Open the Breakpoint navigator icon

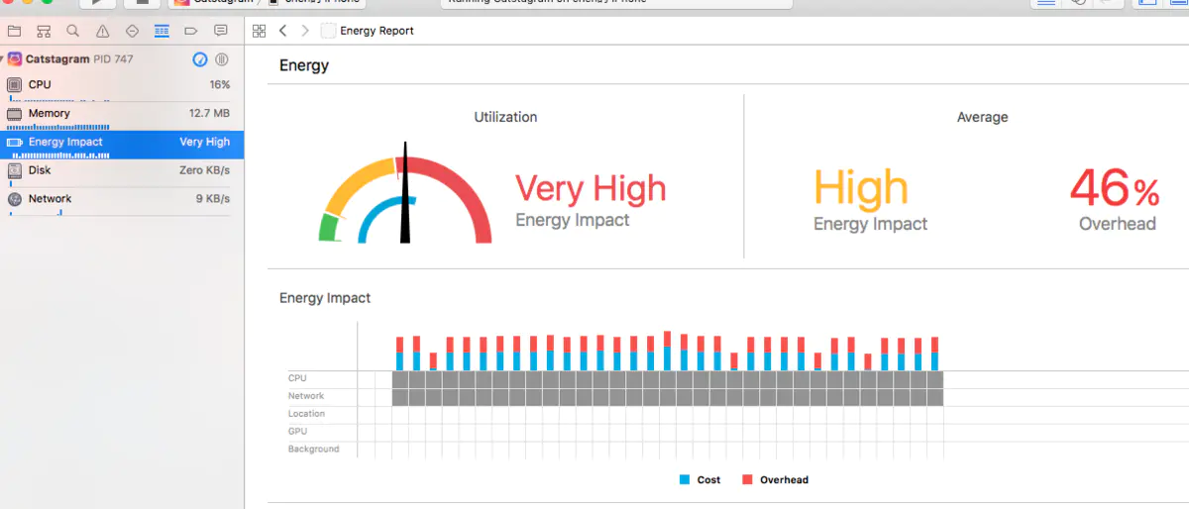[x=191, y=31]
